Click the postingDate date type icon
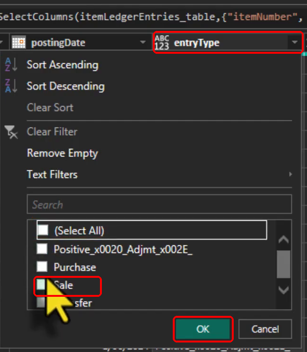307x352 pixels. point(19,42)
